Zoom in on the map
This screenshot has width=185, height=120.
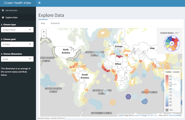coord(44,32)
